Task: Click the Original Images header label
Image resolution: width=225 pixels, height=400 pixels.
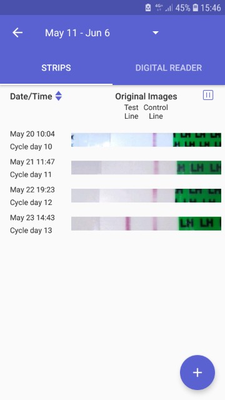Action: click(x=146, y=96)
